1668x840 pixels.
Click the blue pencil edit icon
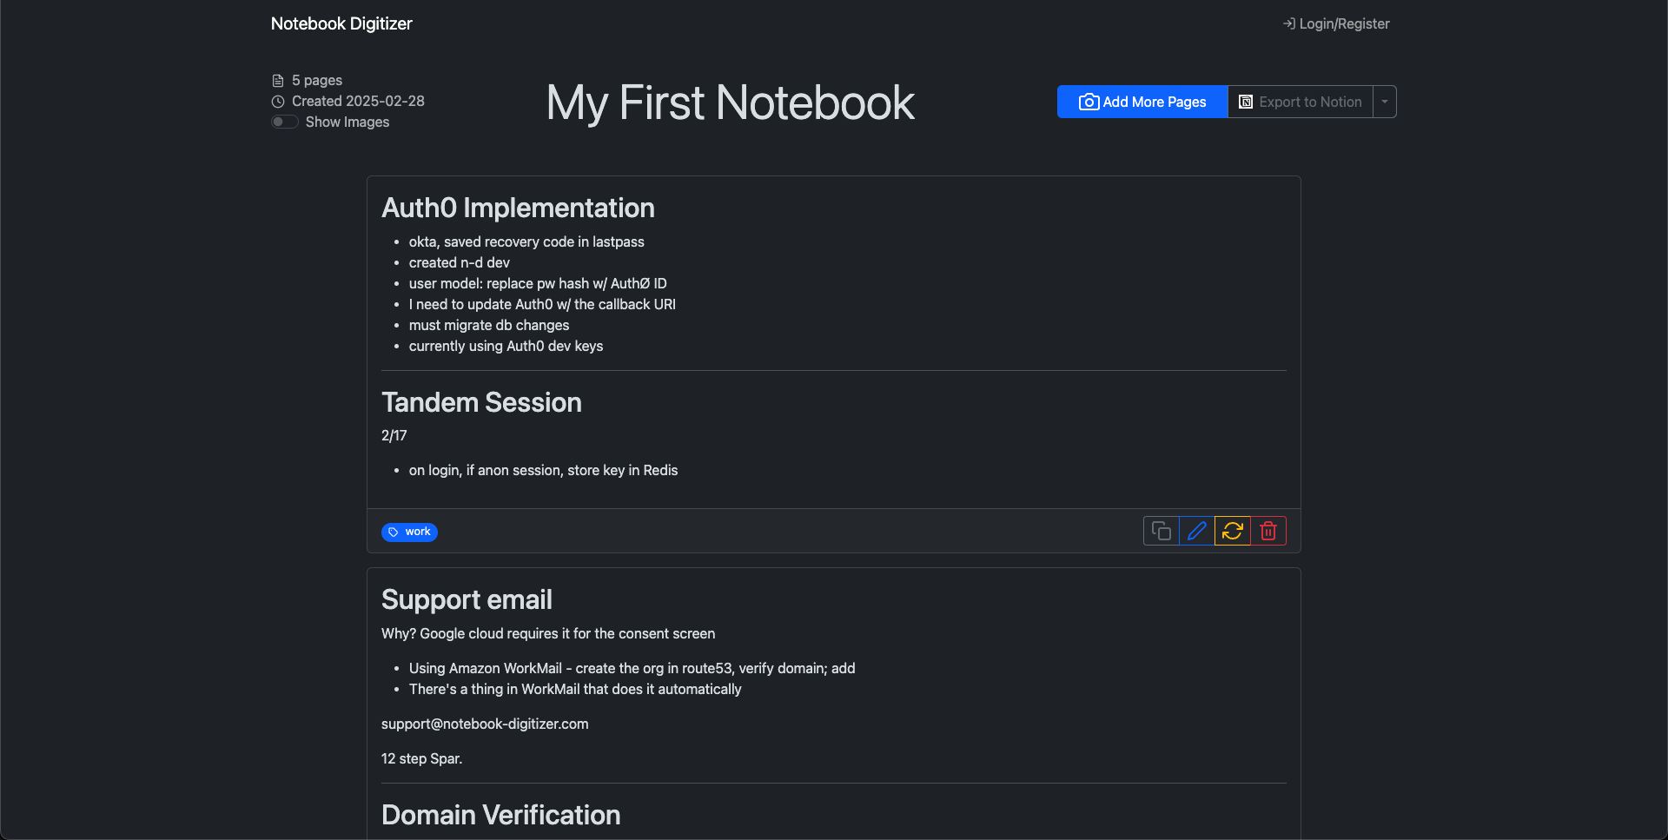coord(1196,531)
